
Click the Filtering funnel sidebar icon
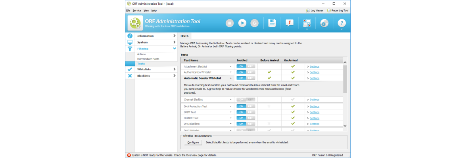[x=130, y=49]
